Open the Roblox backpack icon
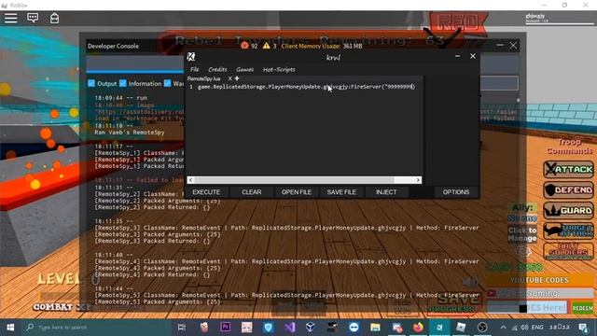597x336 pixels. pyautogui.click(x=54, y=18)
